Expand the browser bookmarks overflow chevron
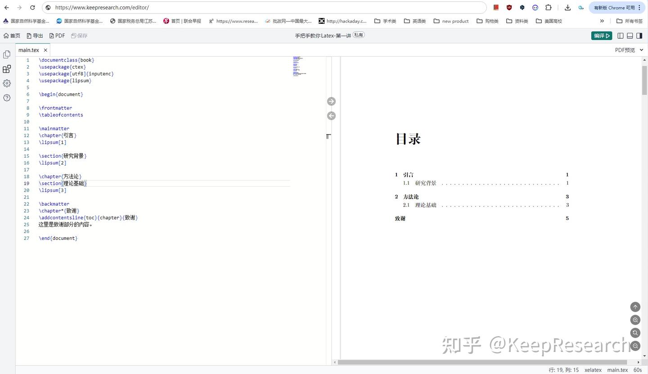This screenshot has width=648, height=374. point(602,21)
